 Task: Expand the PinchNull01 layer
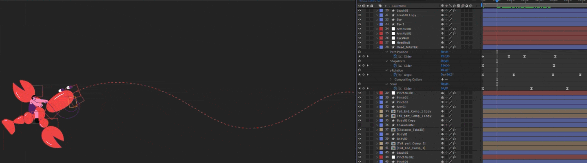coord(377,93)
